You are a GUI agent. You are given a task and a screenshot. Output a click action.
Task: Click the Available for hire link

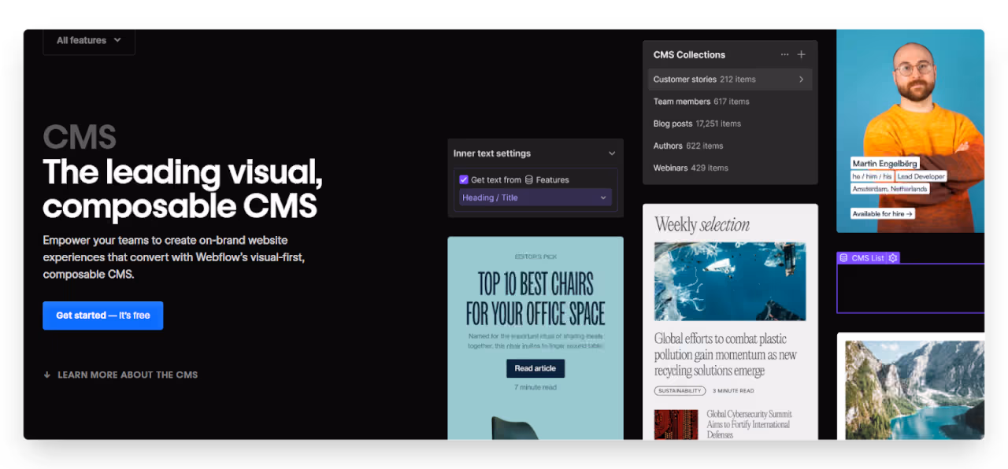point(883,213)
